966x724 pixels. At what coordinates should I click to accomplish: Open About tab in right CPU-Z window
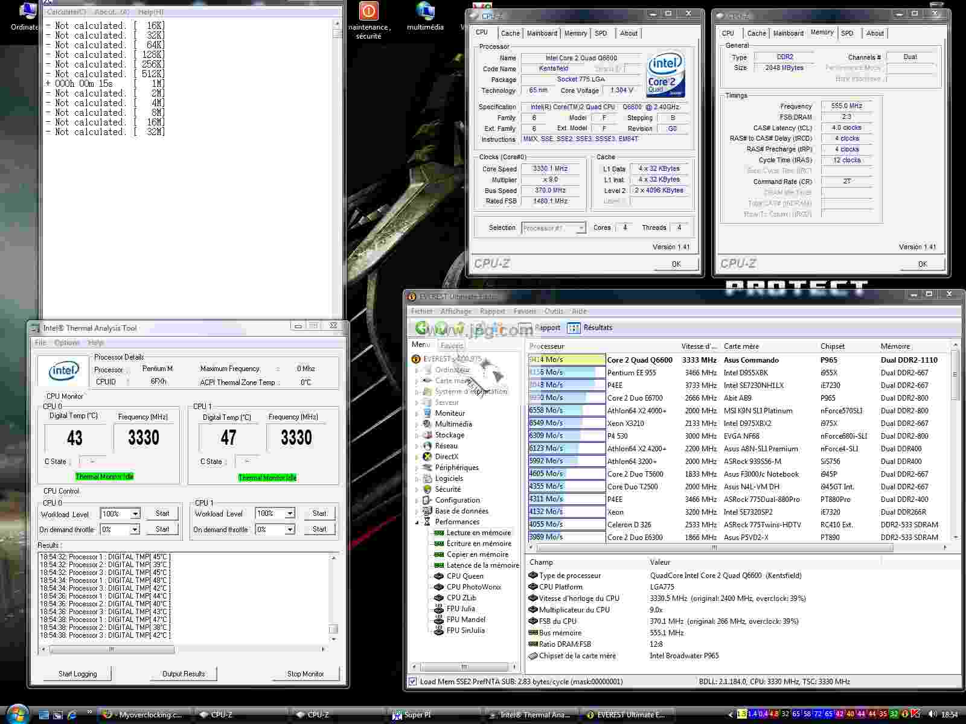click(875, 33)
